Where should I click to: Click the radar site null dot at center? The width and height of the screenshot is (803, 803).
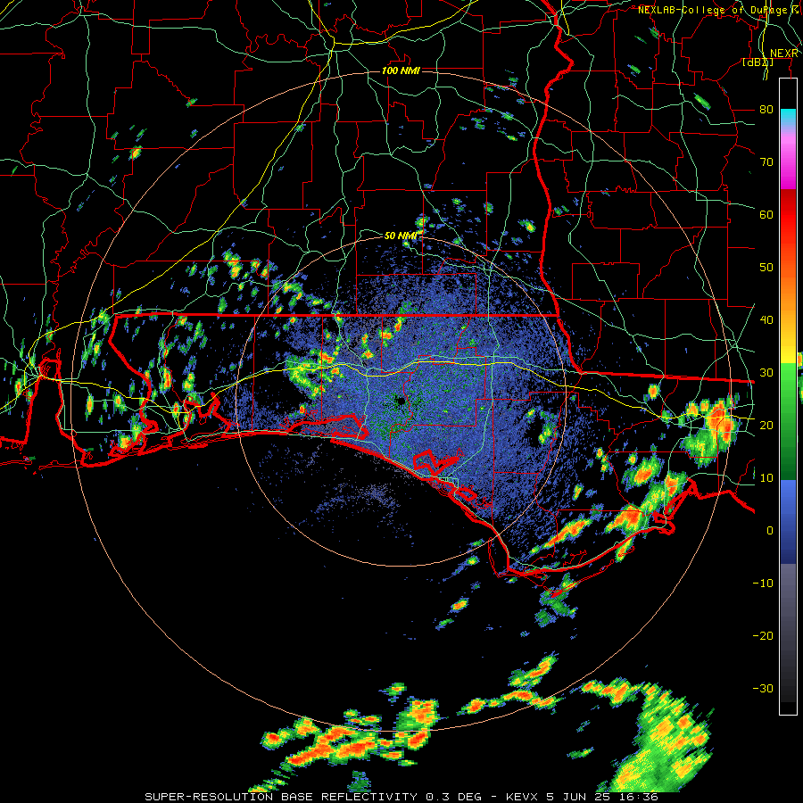pyautogui.click(x=401, y=401)
